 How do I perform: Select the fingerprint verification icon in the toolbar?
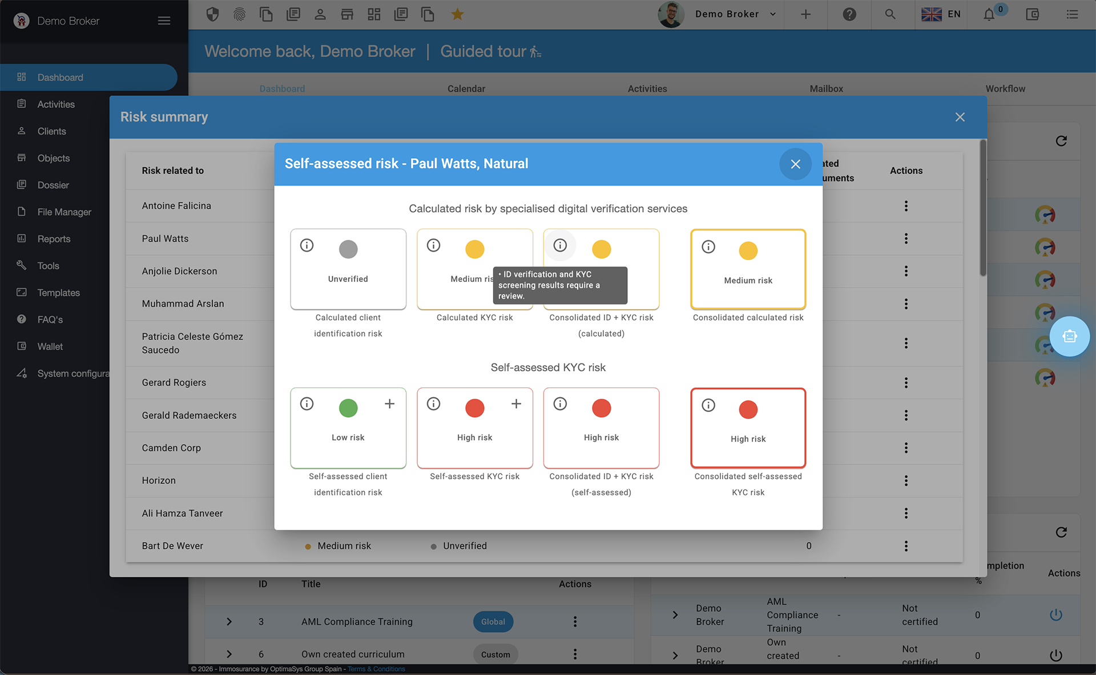[239, 14]
